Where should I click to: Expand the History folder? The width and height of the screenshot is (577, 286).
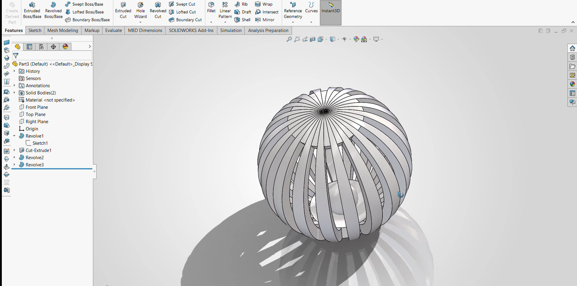(14, 71)
